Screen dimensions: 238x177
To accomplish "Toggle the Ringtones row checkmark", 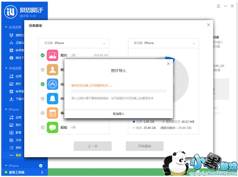I will (x=42, y=99).
